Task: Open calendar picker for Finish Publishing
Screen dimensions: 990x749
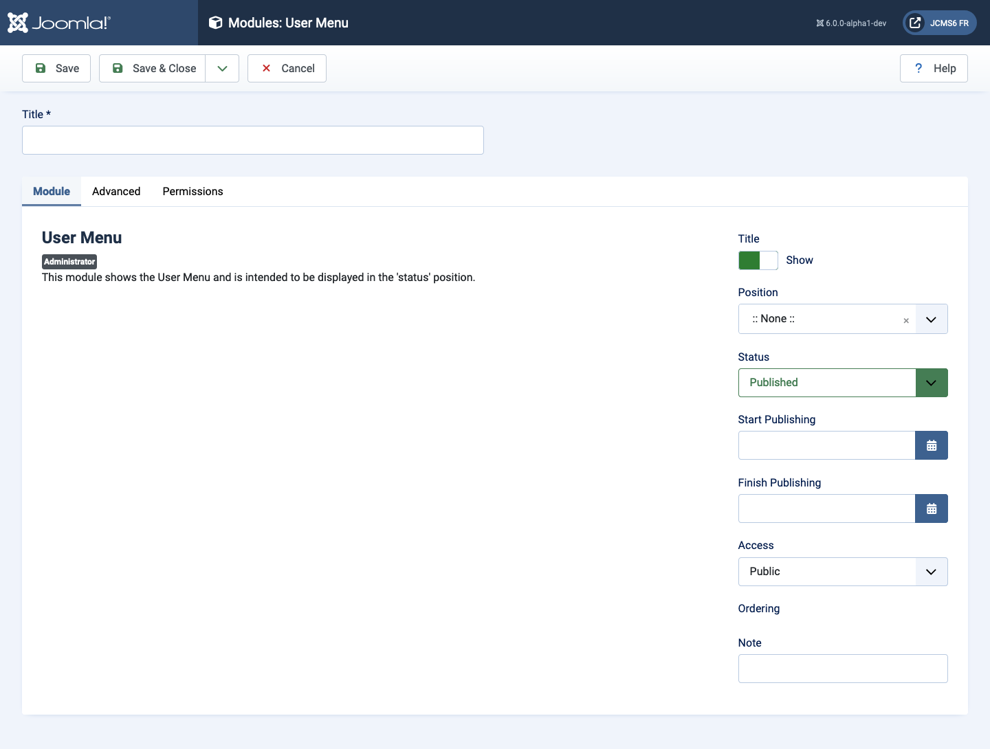Action: [932, 508]
